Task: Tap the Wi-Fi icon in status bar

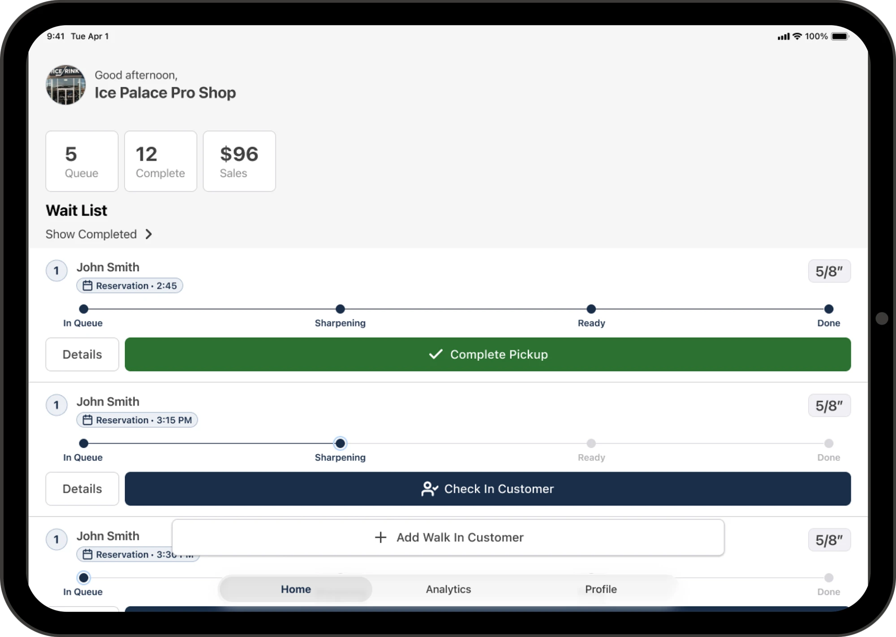Action: click(797, 36)
